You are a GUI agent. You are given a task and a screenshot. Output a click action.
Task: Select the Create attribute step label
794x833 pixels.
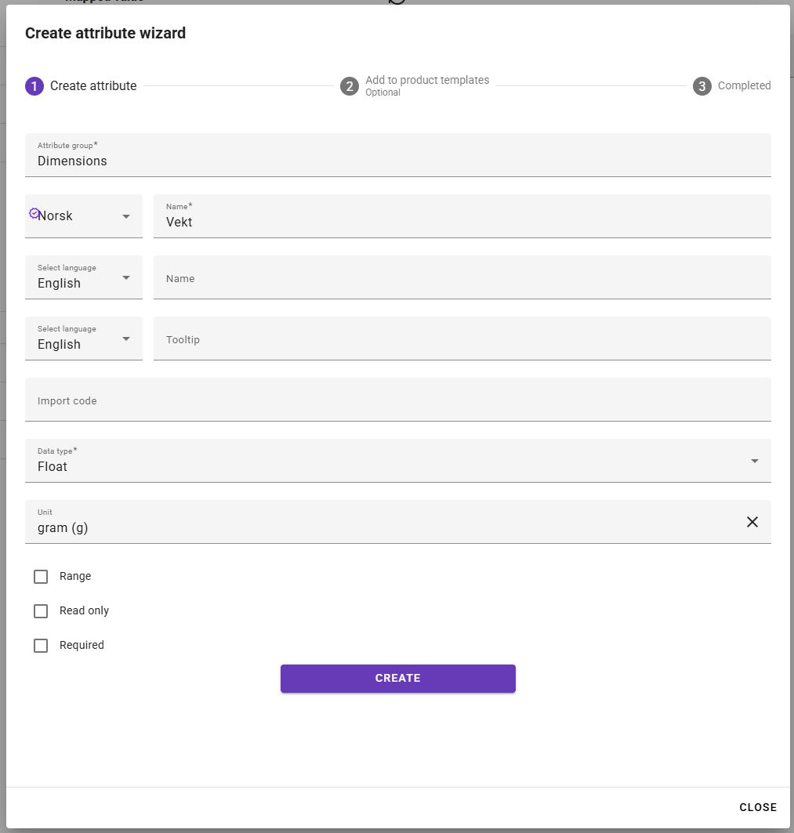[93, 86]
